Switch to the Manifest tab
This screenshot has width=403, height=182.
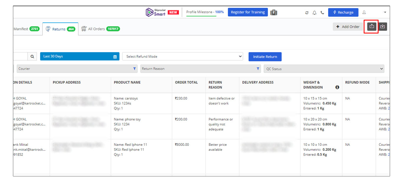[x=27, y=29]
